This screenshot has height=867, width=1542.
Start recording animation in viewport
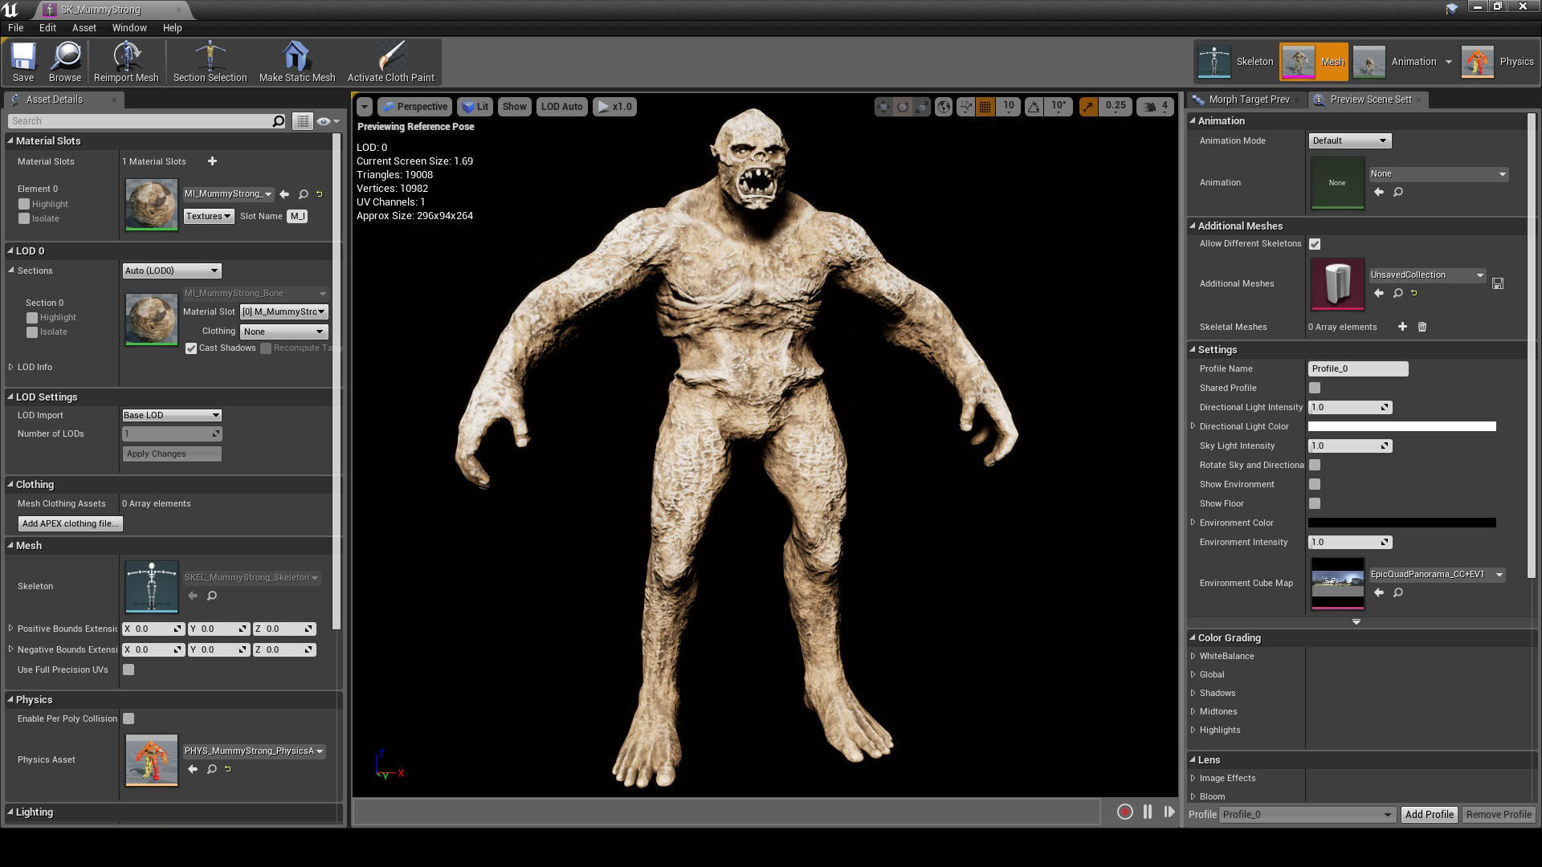coord(1124,812)
